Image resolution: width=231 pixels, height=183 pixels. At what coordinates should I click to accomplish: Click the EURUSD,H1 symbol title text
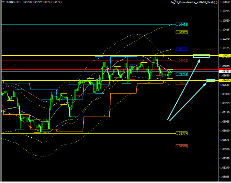(12, 2)
